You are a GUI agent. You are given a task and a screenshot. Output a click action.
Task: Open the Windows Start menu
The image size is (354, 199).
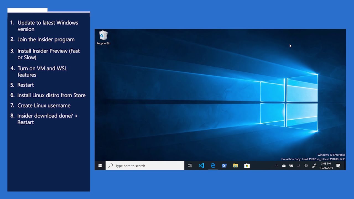click(100, 166)
